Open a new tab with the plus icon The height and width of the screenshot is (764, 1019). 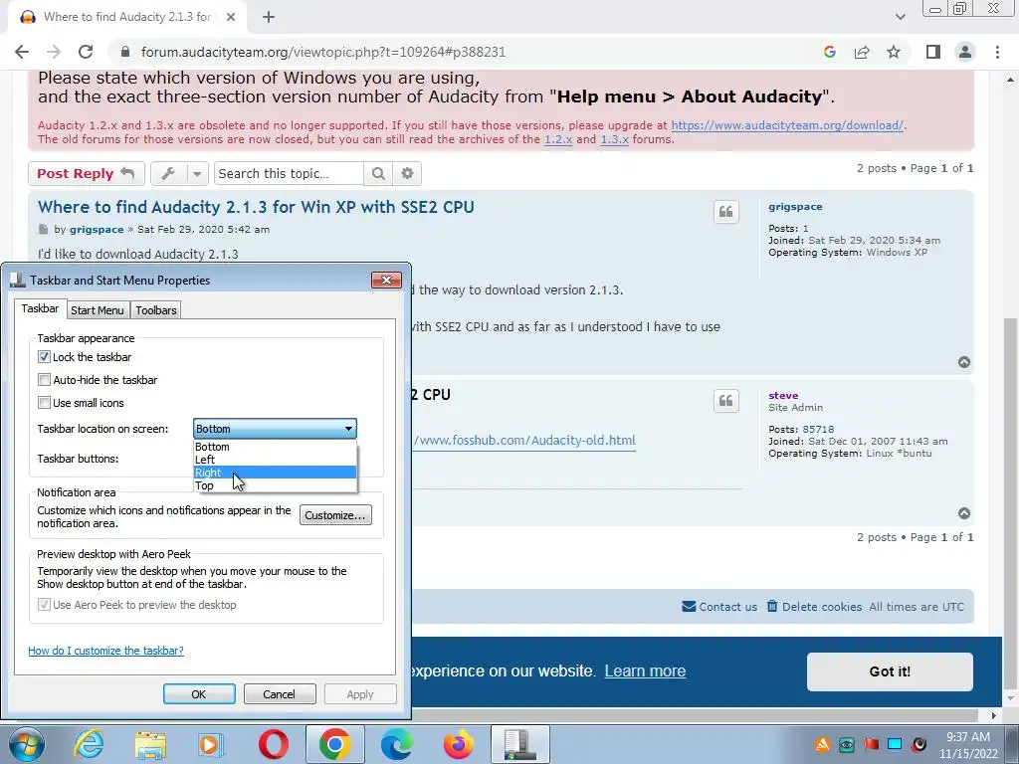269,17
